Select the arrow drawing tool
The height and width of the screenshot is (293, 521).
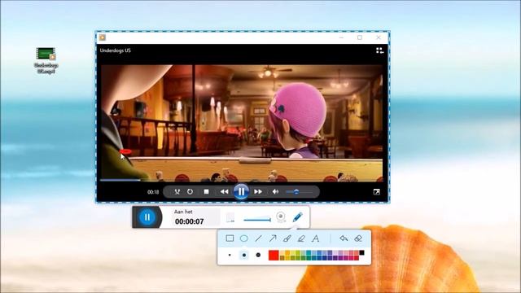pyautogui.click(x=273, y=238)
